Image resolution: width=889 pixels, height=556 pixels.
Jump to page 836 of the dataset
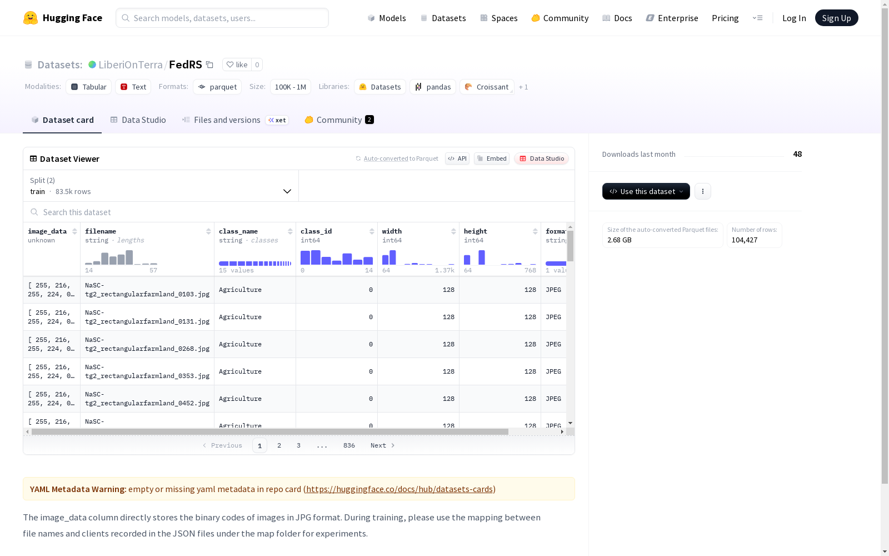(349, 445)
